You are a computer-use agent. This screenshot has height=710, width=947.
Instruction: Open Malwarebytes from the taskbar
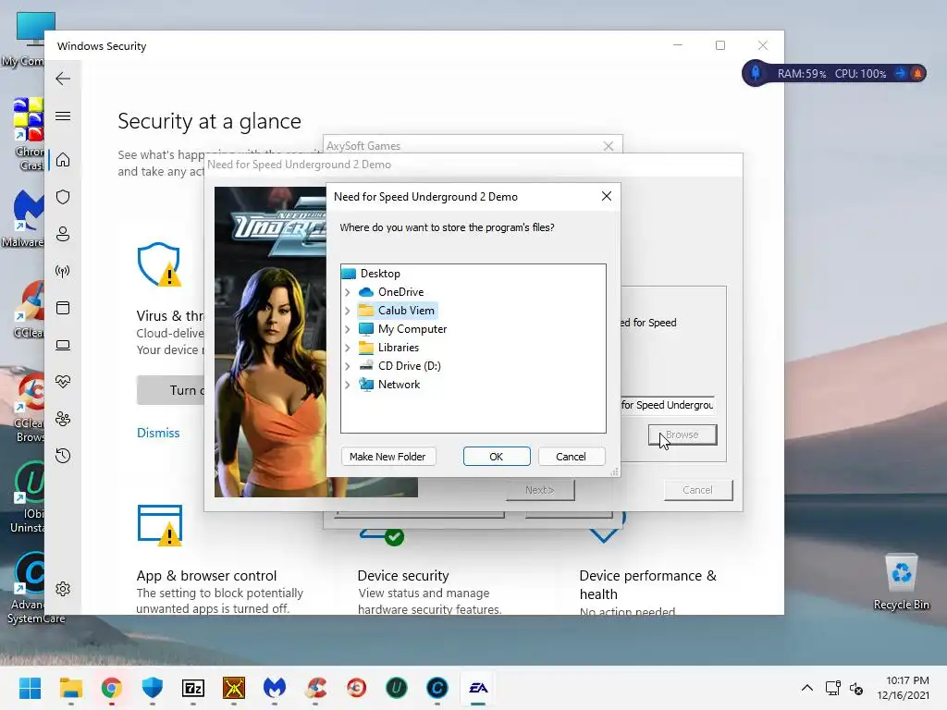click(x=275, y=688)
